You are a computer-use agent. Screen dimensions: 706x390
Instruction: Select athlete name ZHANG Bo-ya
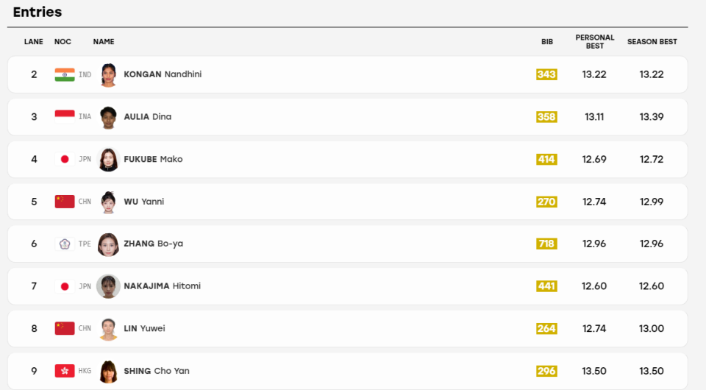tap(154, 244)
